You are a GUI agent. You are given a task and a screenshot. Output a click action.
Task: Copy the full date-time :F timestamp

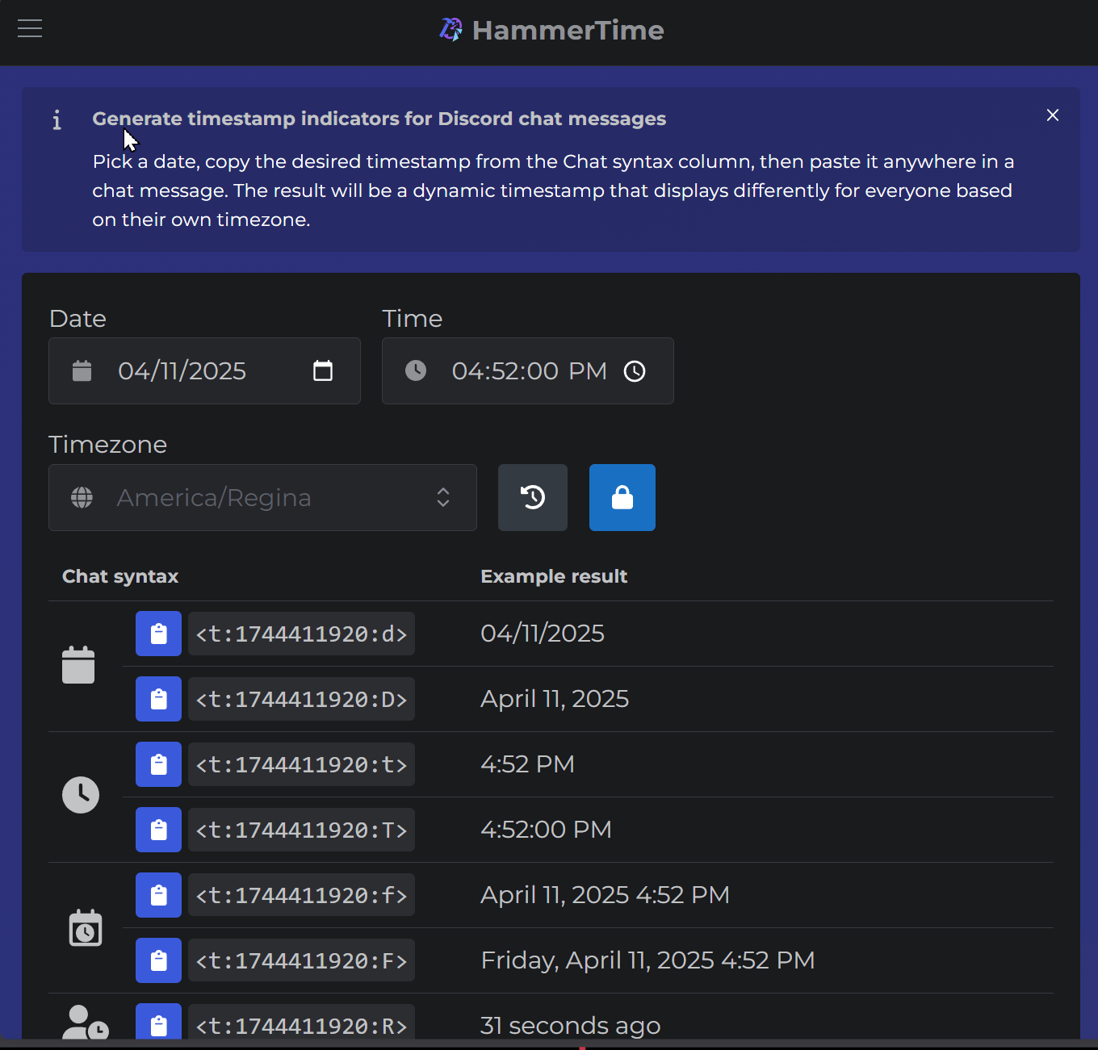pyautogui.click(x=158, y=960)
